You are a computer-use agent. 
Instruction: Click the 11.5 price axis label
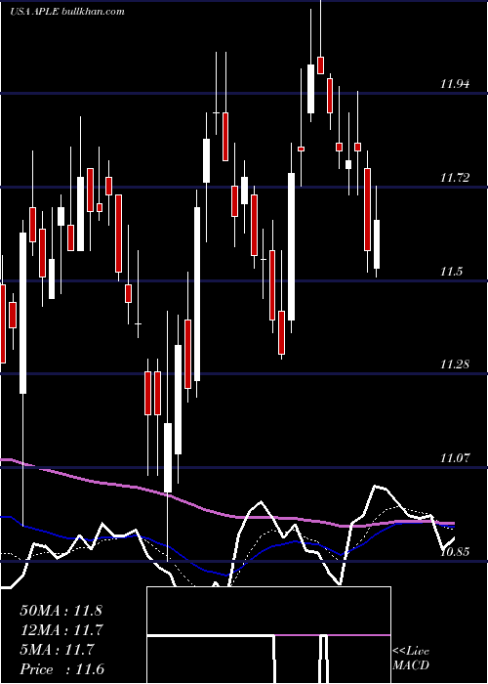click(451, 272)
